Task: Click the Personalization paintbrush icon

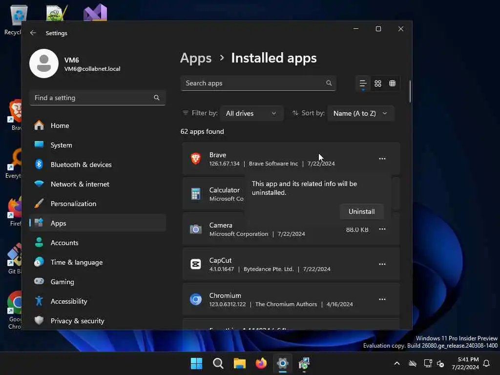Action: point(39,203)
